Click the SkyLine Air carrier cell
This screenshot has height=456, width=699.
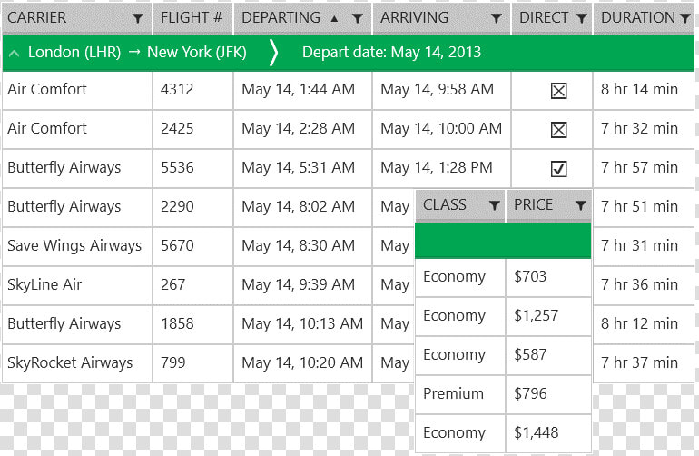[x=77, y=285]
